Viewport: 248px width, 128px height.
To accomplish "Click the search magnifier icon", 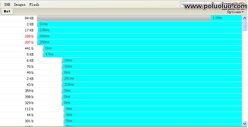I will (183, 4).
